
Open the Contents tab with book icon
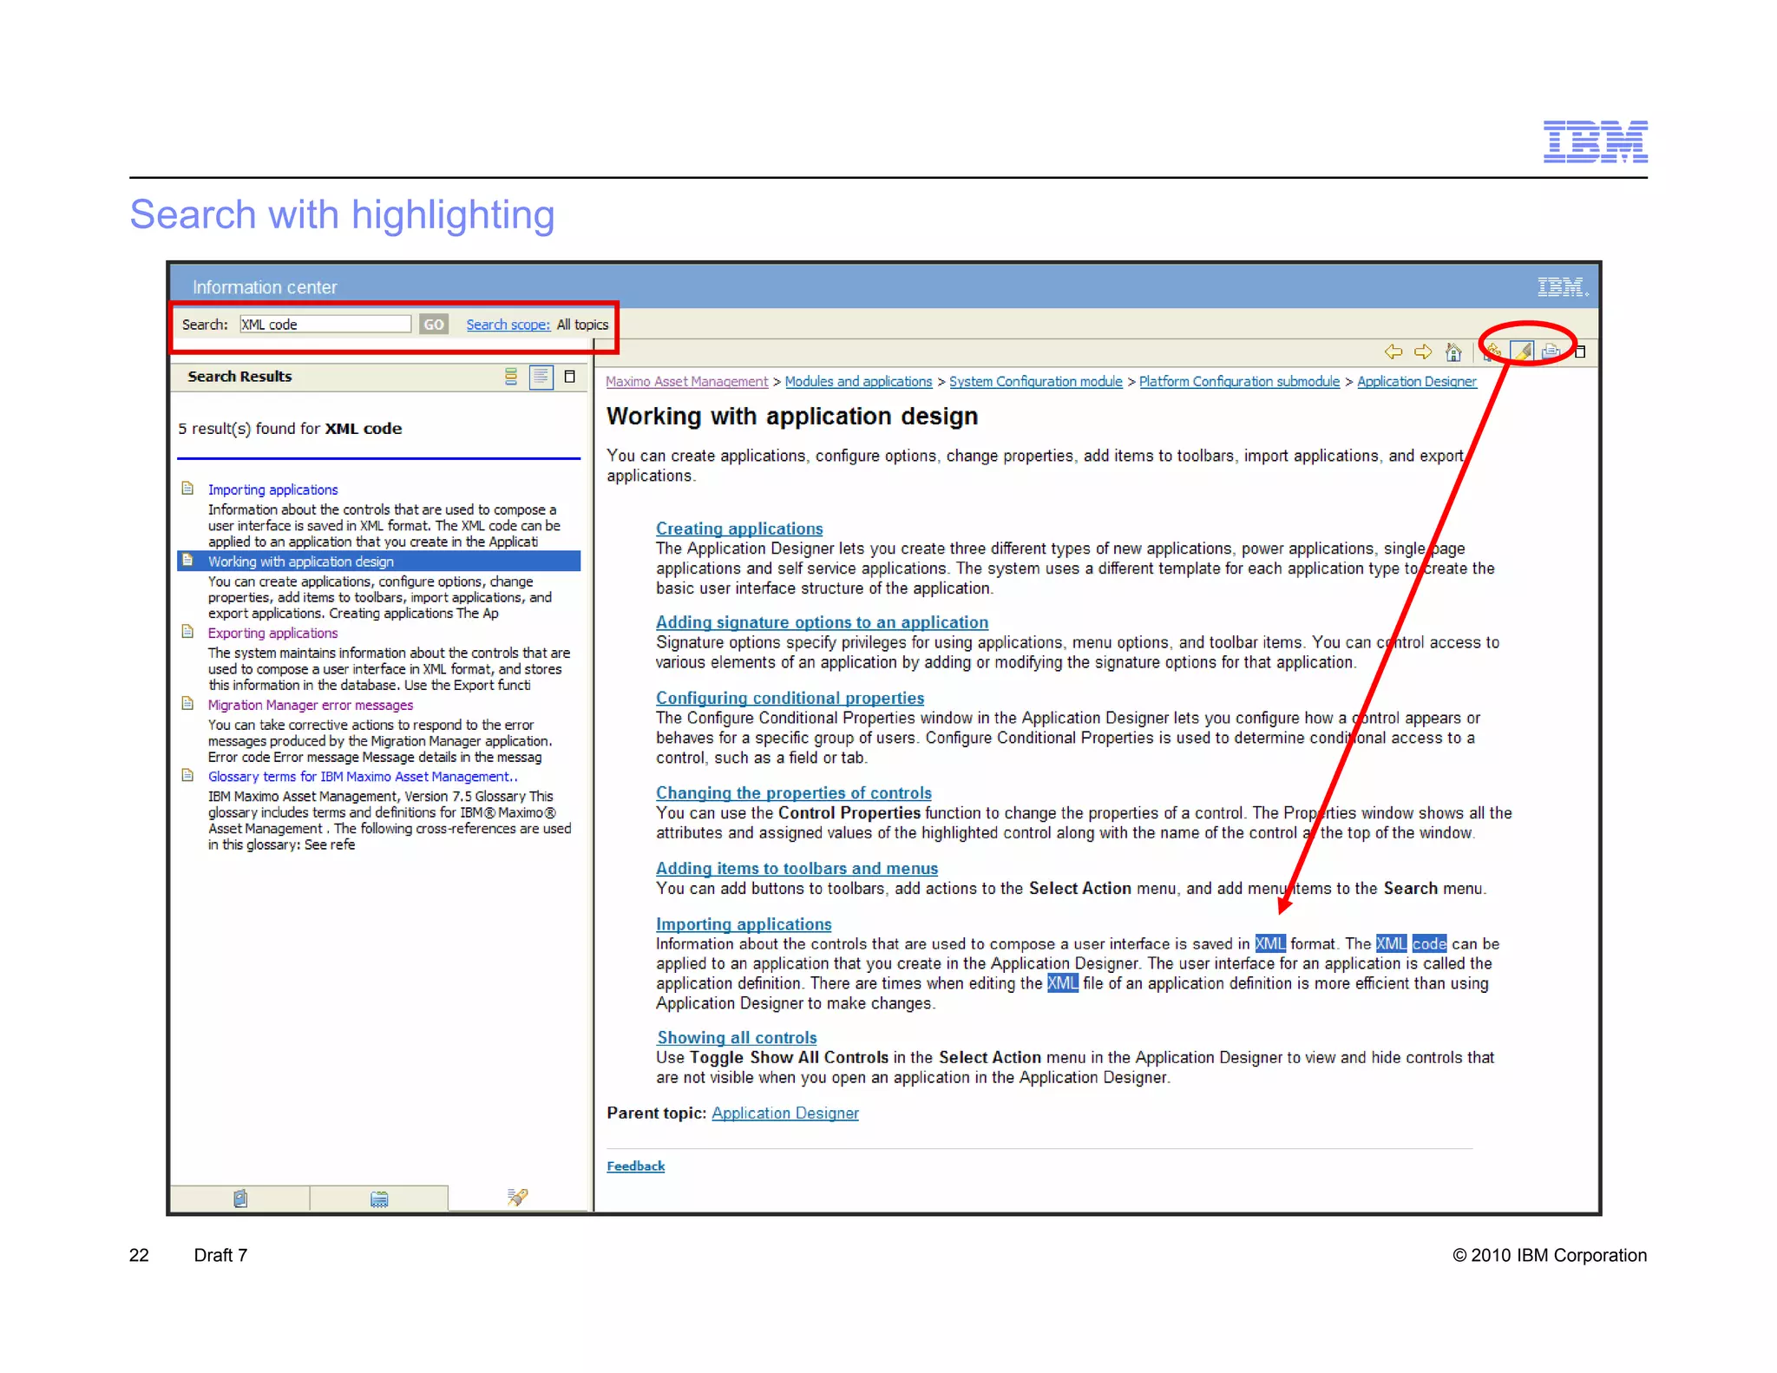(x=240, y=1199)
